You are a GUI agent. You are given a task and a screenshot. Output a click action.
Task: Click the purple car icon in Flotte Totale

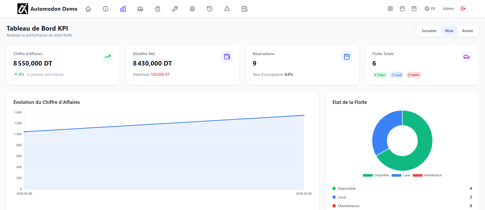pyautogui.click(x=467, y=57)
